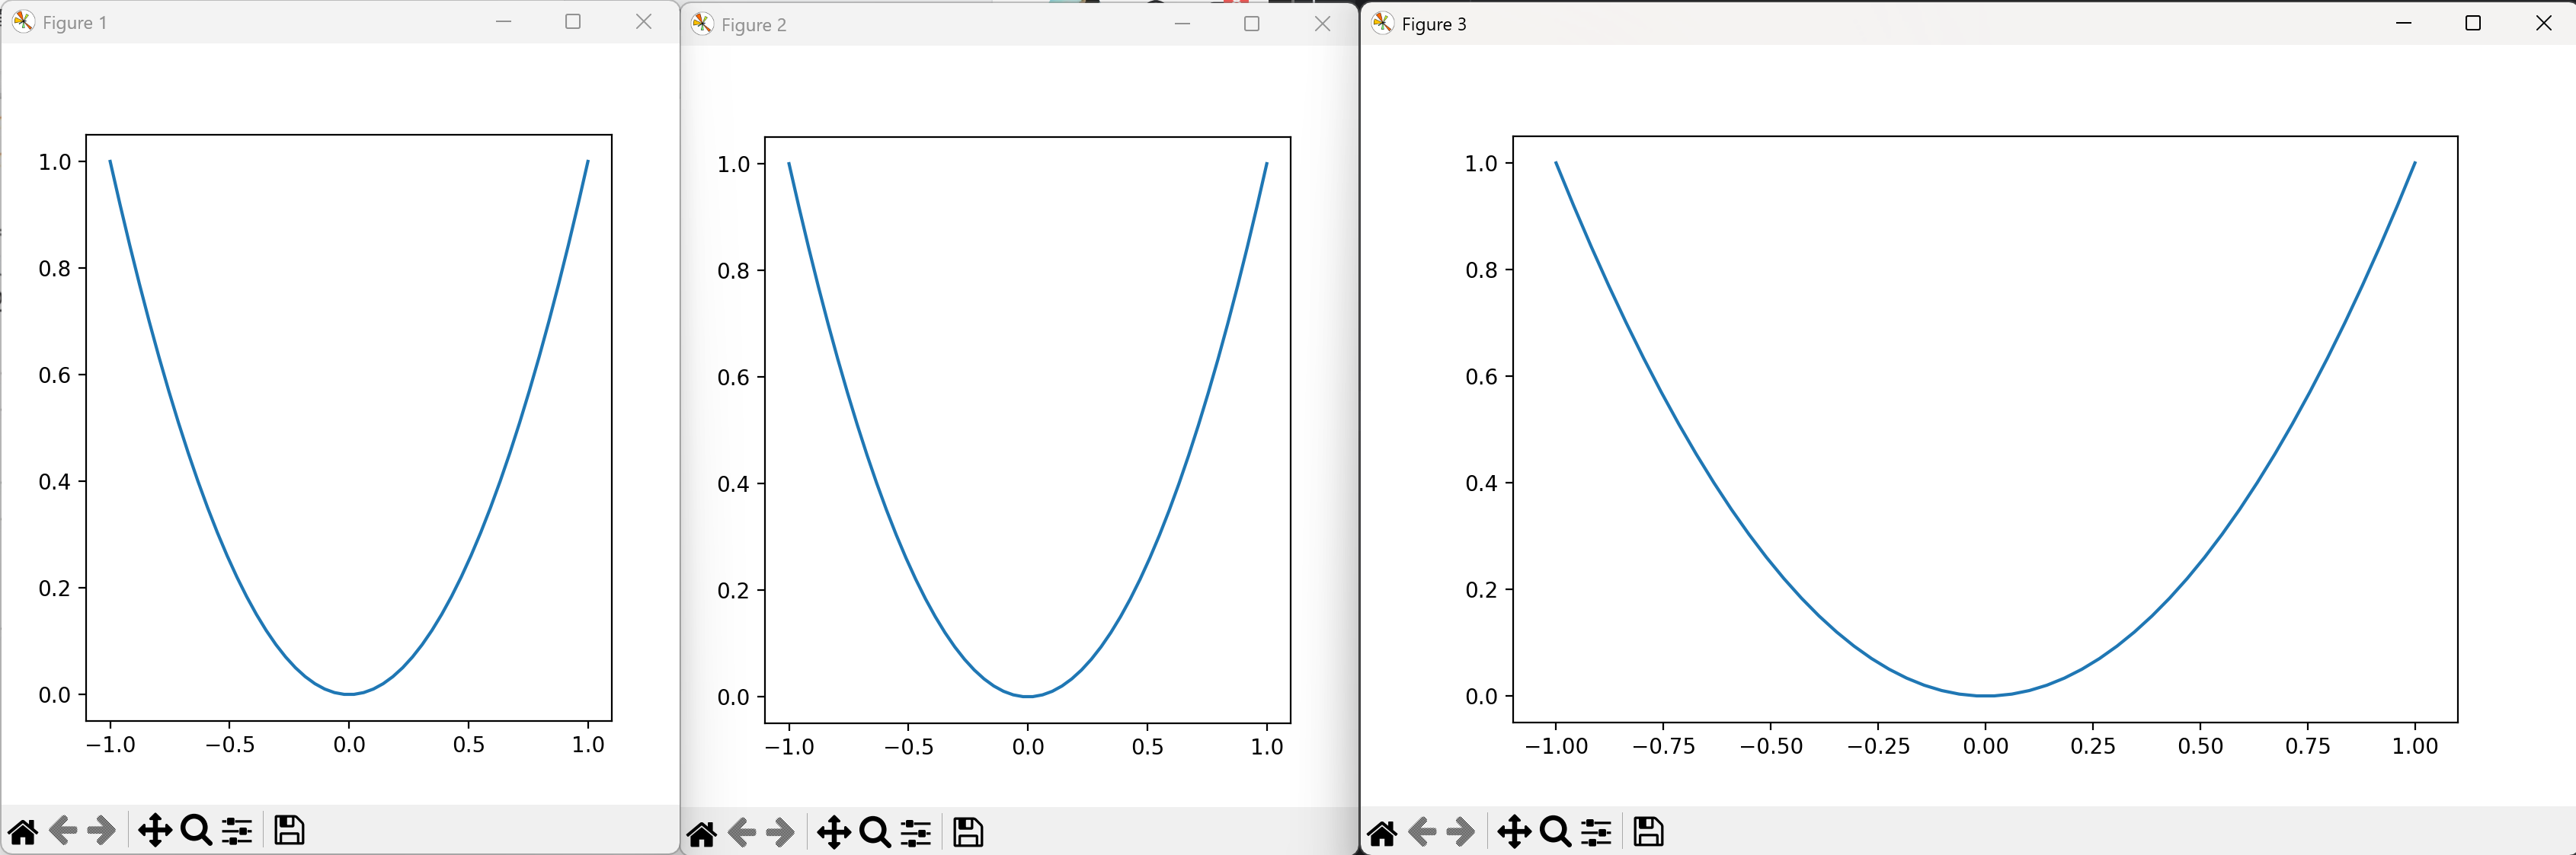Screen dimensions: 2576x855
Task: Click the −0.5 x-axis tick label in Figure 2
Action: pyautogui.click(x=908, y=747)
